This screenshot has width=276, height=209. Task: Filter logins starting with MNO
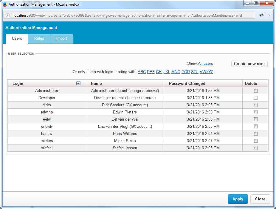(176, 72)
